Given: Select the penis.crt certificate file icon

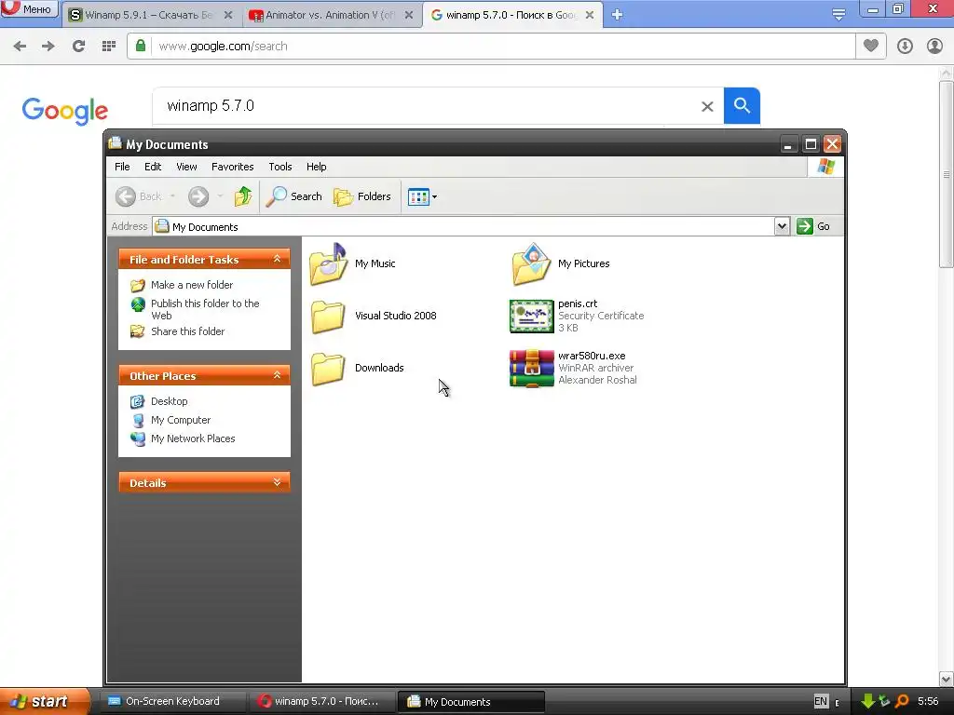Looking at the screenshot, I should [531, 317].
